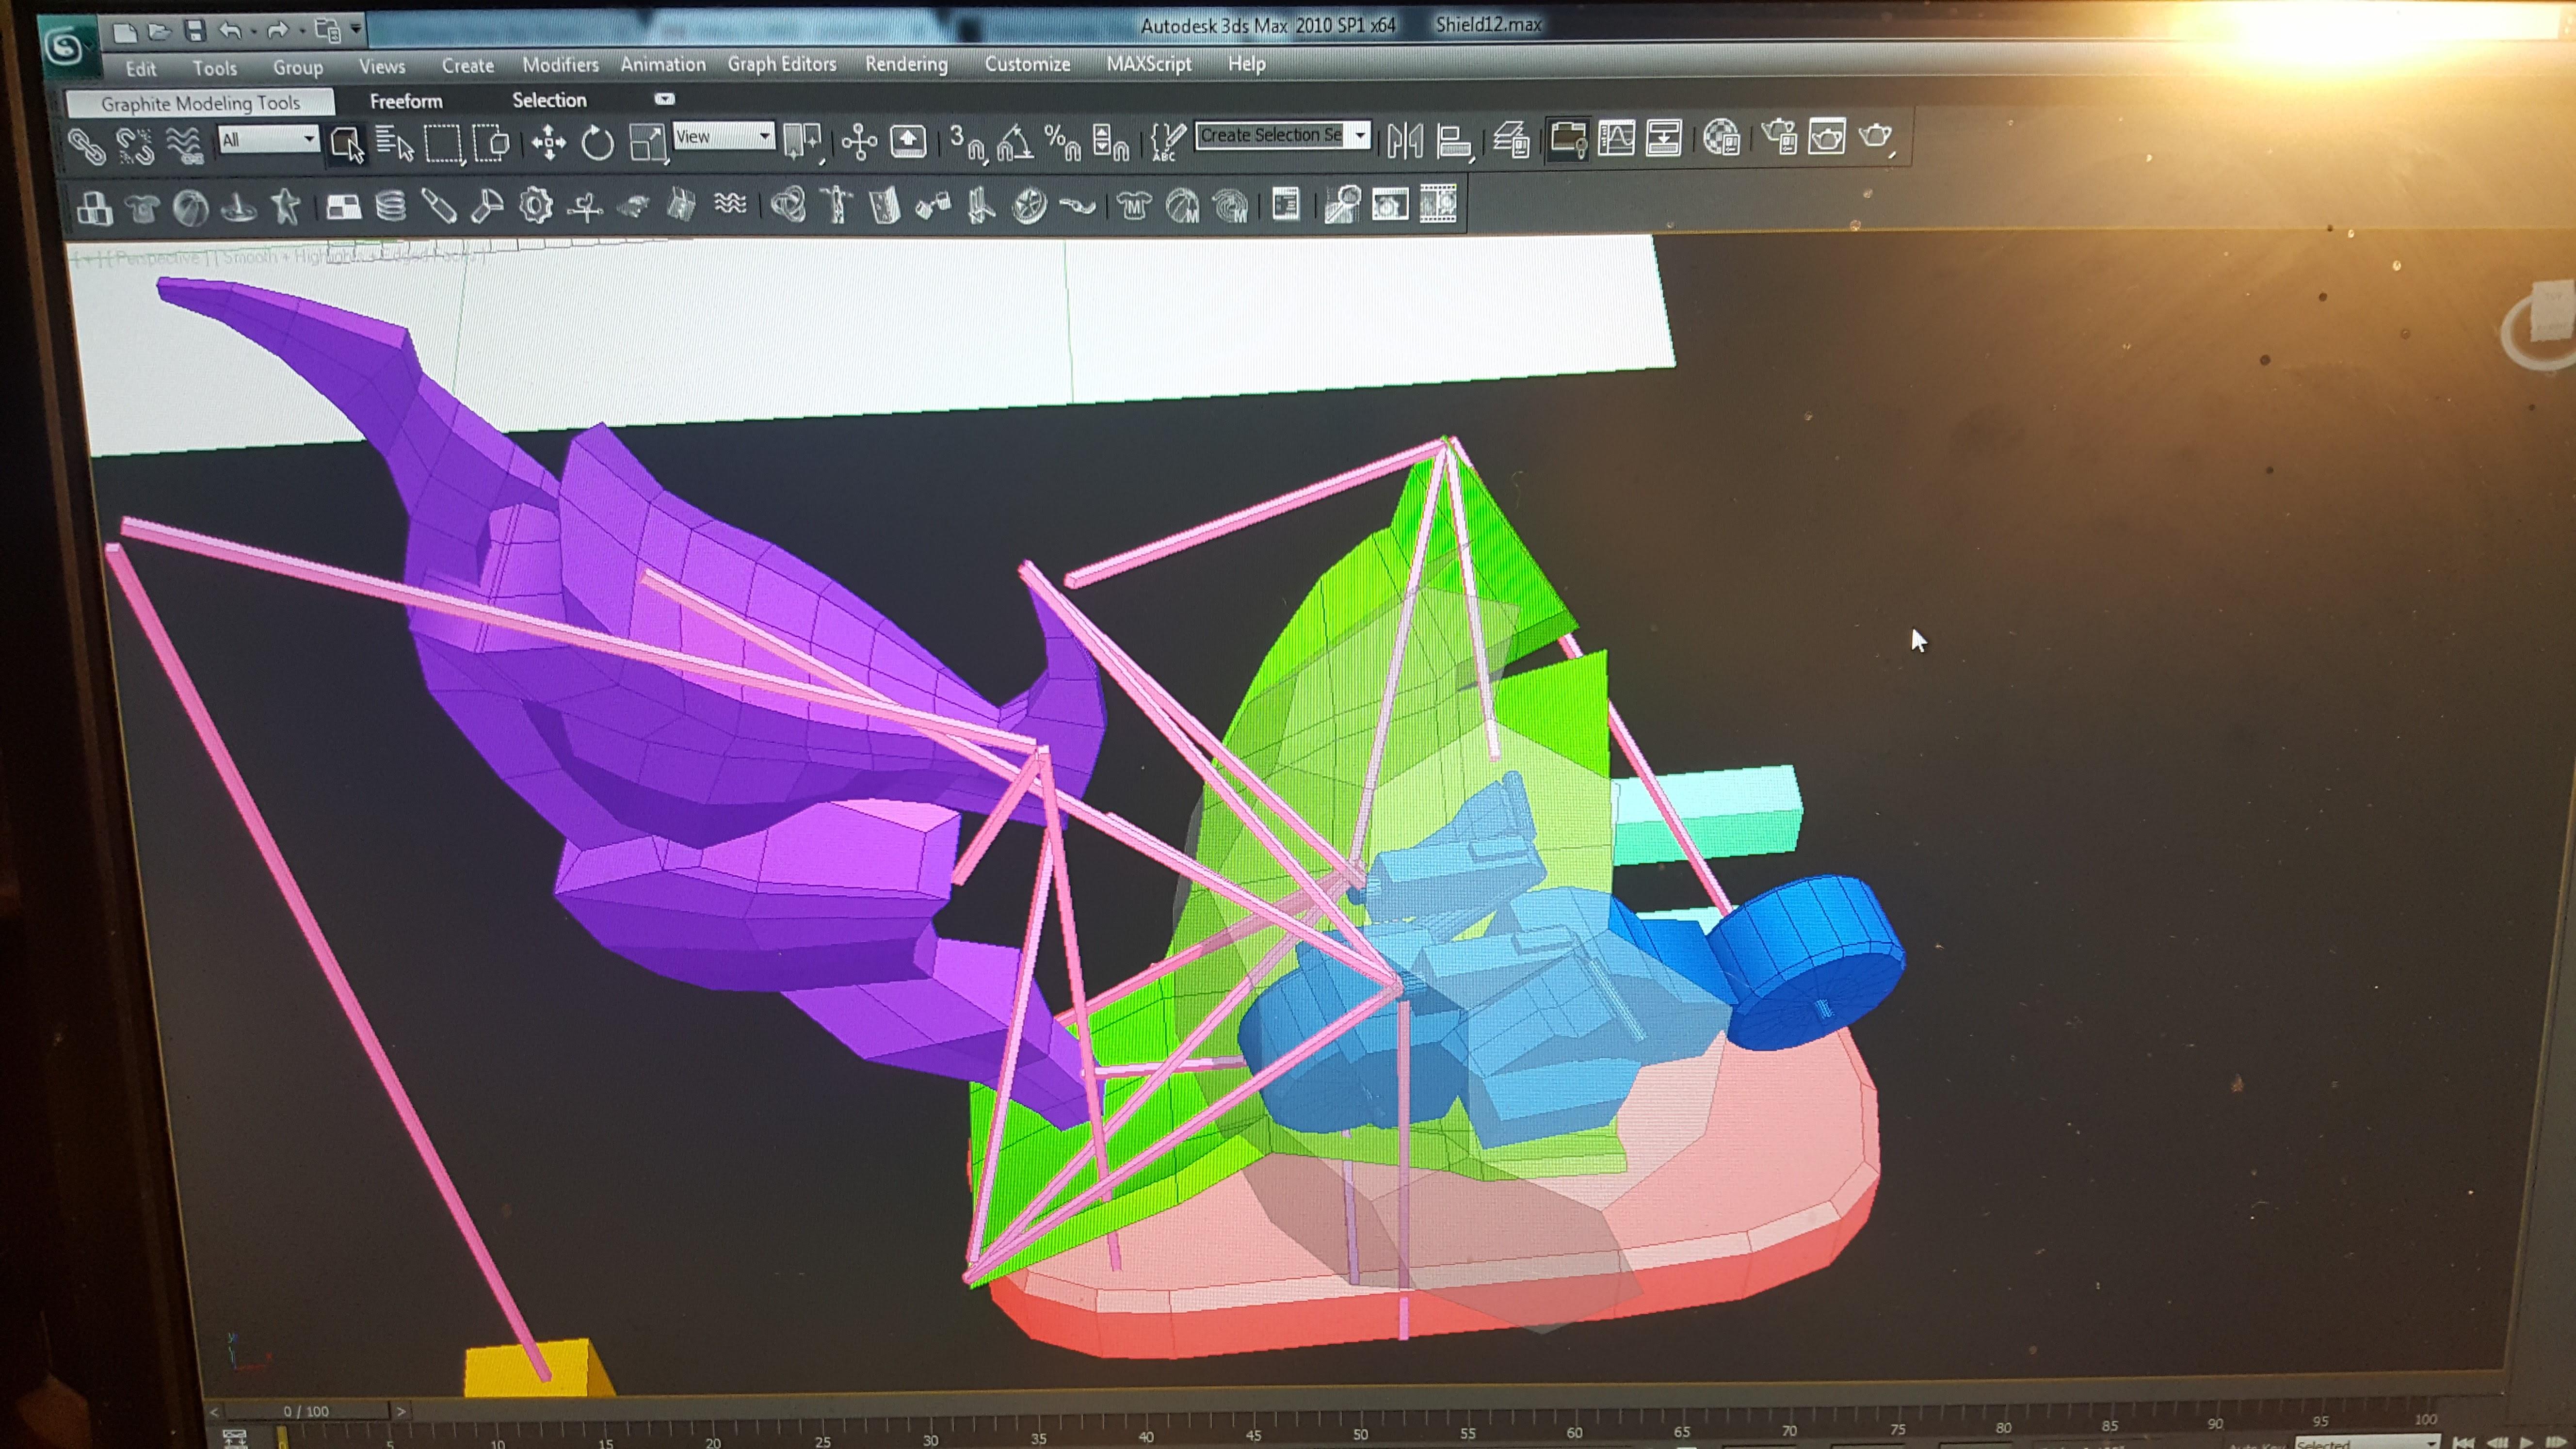Click the Select and Link chain icon

(87, 147)
